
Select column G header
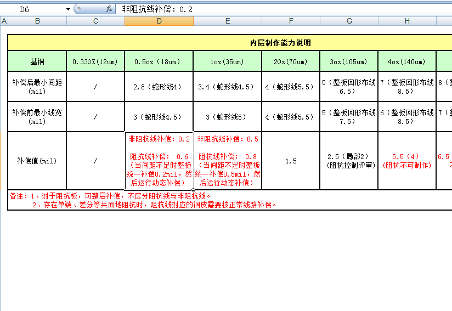coord(349,21)
